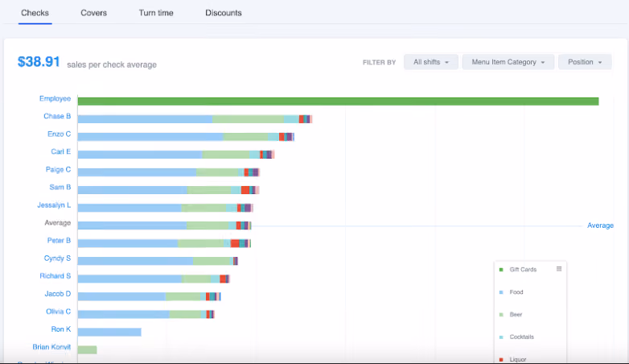
Task: Toggle the Liquor legend entry
Action: coord(512,359)
